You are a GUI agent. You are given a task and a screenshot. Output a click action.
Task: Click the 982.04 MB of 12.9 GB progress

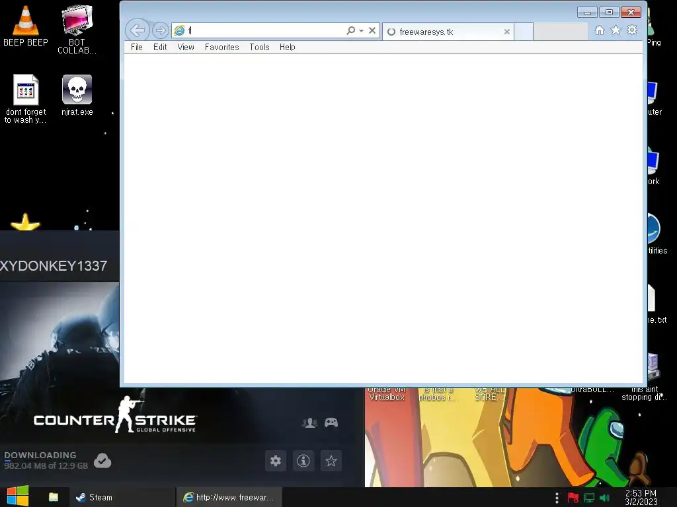pyautogui.click(x=46, y=465)
